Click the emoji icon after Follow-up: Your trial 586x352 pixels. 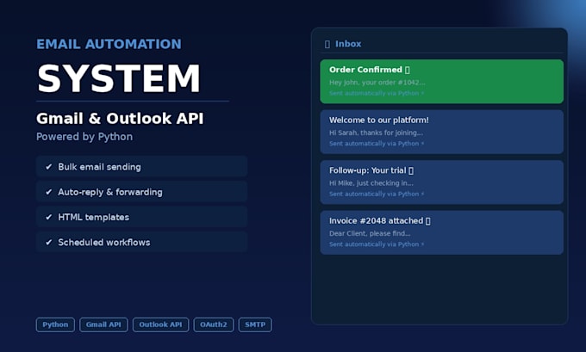pos(411,171)
